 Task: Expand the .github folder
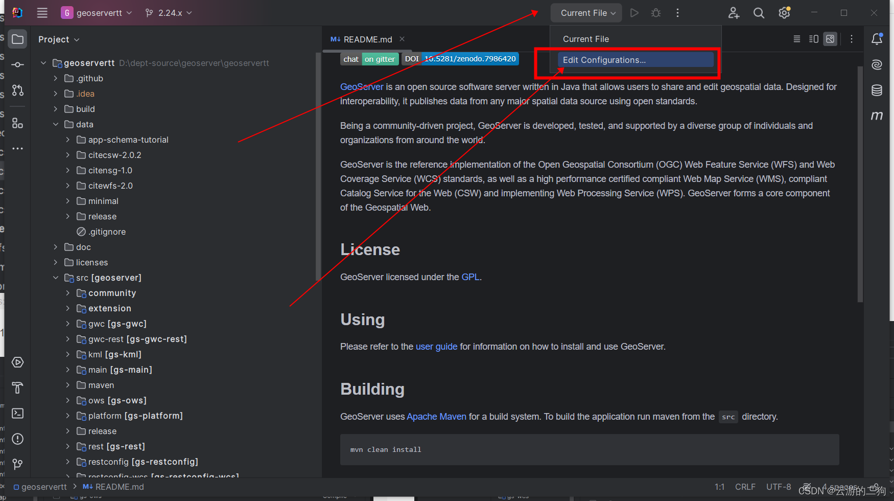(56, 78)
